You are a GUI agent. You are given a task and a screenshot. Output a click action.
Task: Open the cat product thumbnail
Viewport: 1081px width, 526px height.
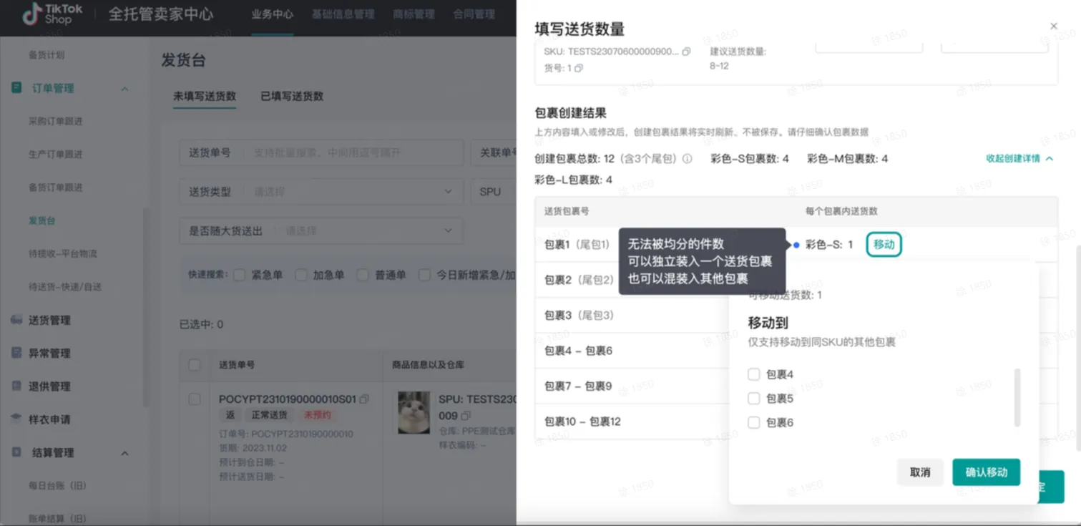click(414, 413)
